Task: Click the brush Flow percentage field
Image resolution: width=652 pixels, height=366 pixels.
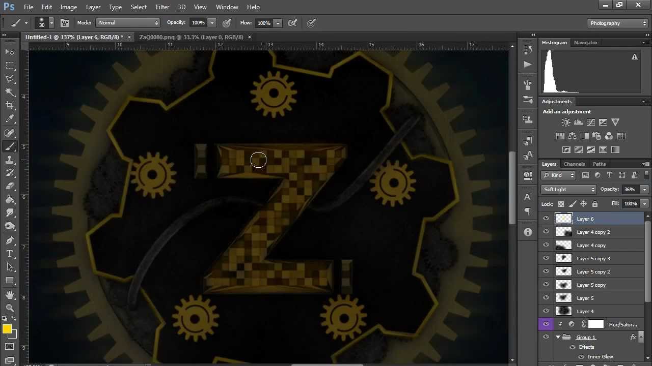Action: point(264,23)
